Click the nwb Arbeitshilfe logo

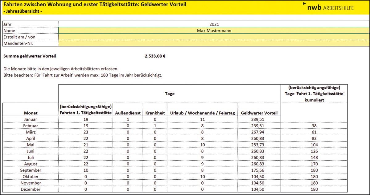click(330, 8)
